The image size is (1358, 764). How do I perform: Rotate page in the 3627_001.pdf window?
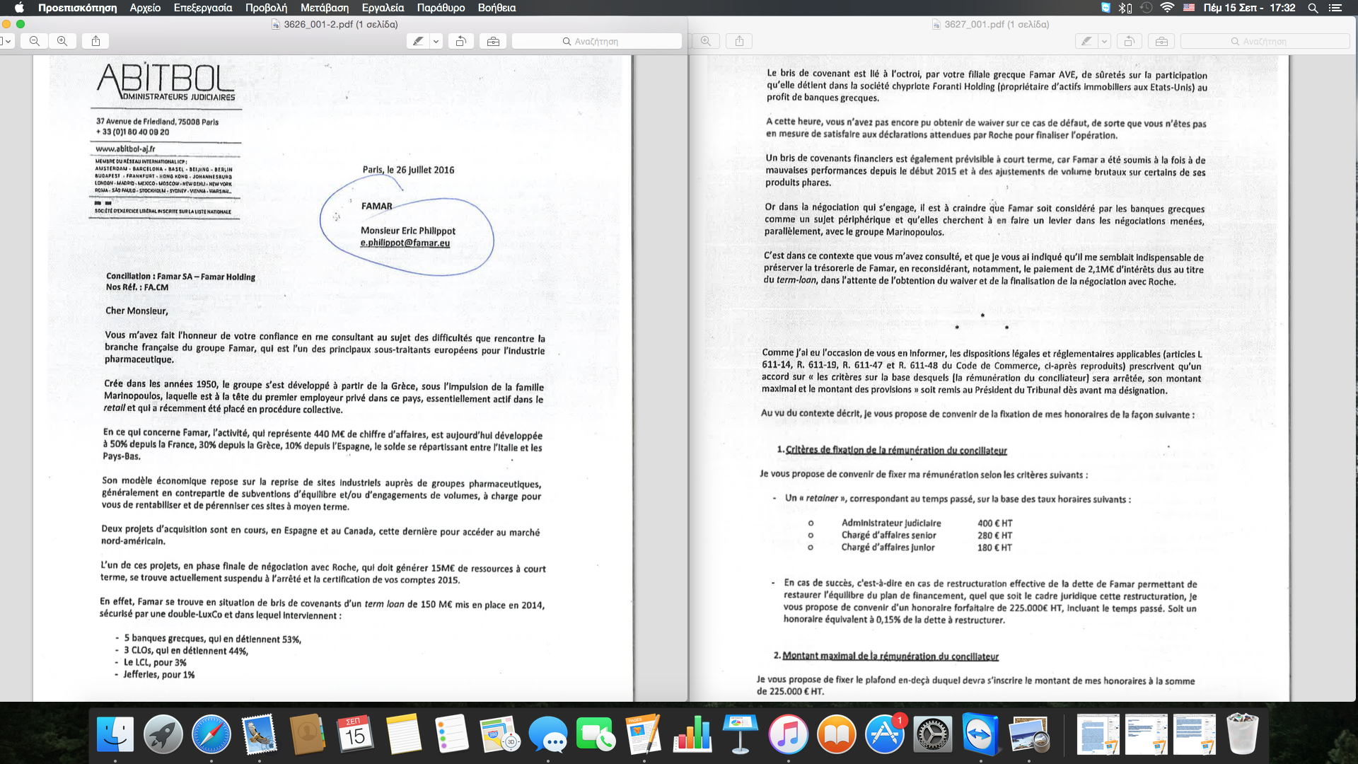tap(1130, 41)
